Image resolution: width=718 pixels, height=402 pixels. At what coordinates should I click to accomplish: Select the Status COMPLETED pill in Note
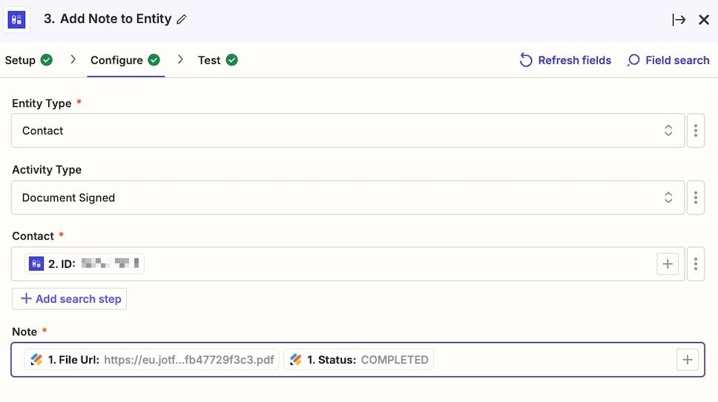pyautogui.click(x=358, y=360)
